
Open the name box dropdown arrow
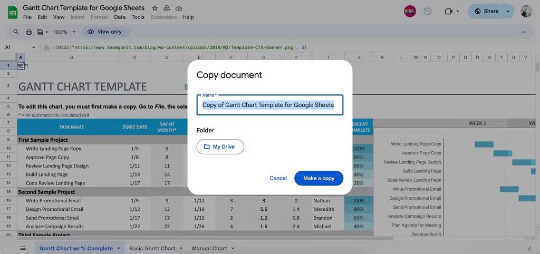click(34, 47)
